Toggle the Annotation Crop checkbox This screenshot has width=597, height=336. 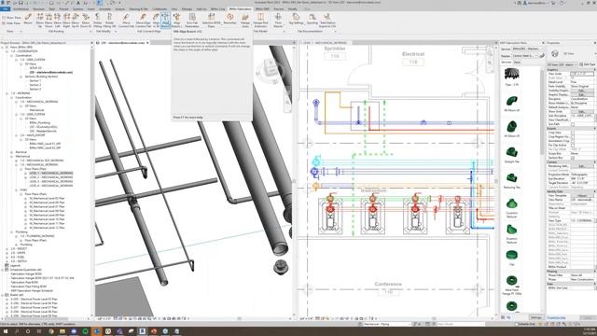coord(573,141)
